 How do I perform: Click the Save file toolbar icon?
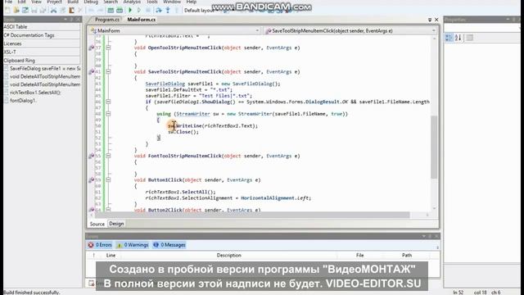click(x=34, y=11)
